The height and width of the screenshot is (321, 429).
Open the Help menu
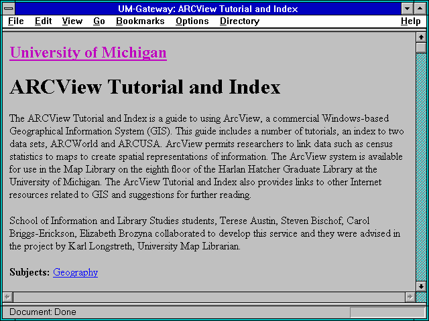pos(411,21)
